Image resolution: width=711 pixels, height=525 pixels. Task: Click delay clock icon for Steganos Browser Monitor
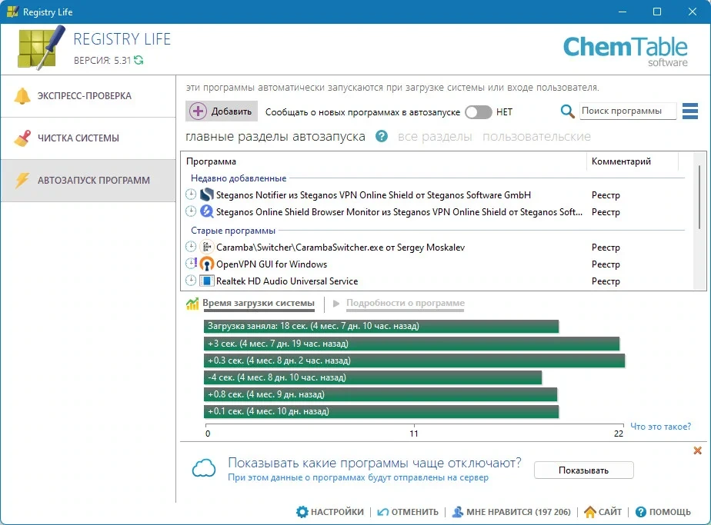tap(191, 211)
